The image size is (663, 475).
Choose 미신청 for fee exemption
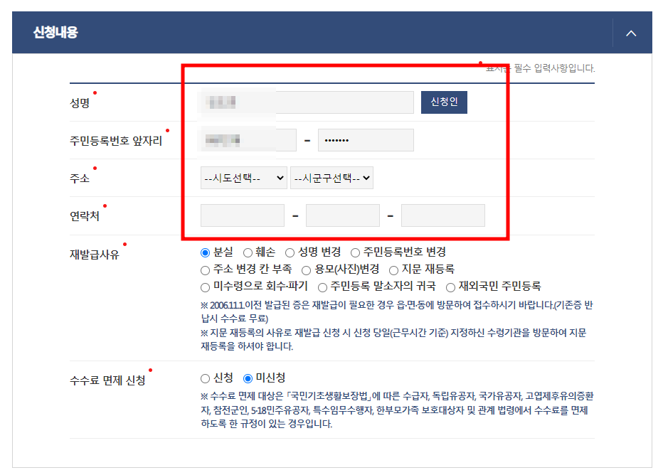click(x=248, y=378)
